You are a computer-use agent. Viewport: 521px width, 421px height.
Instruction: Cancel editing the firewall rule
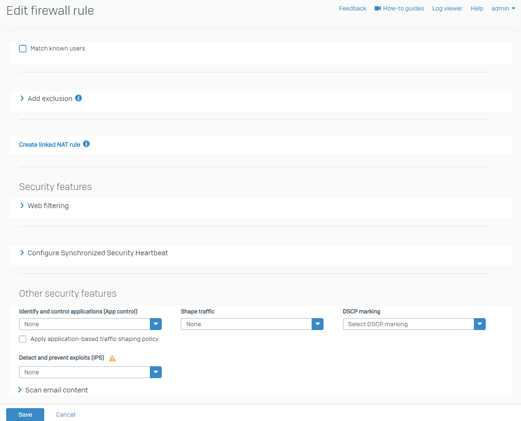[66, 415]
